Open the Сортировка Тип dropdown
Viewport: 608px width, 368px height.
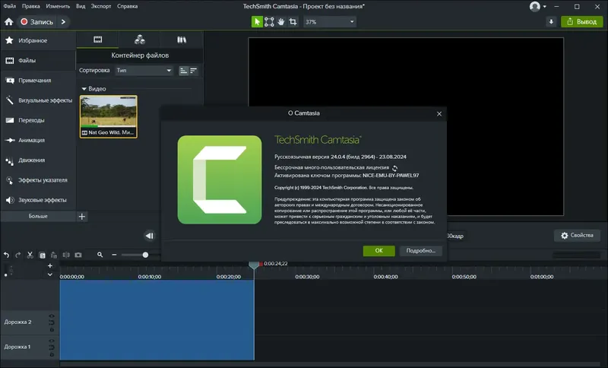click(144, 71)
